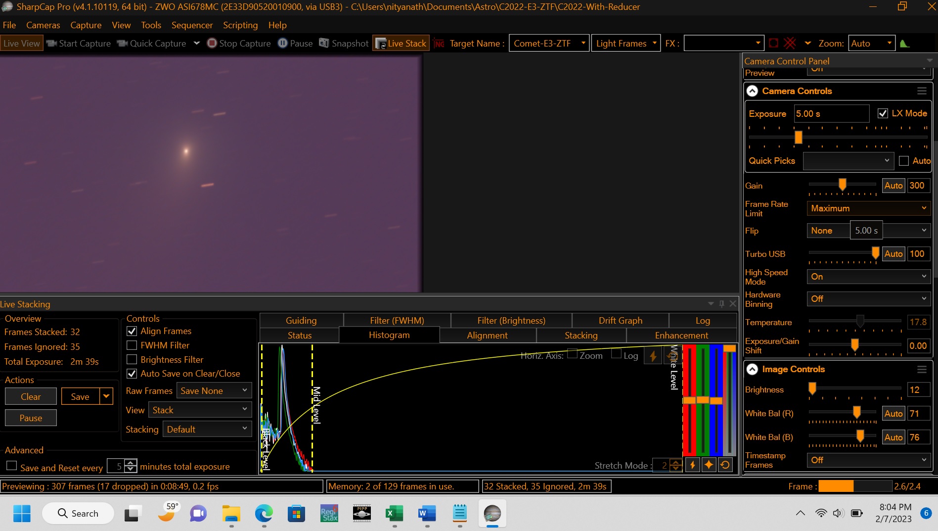Click the live stack Save button
Image resolution: width=938 pixels, height=531 pixels.
coord(80,397)
